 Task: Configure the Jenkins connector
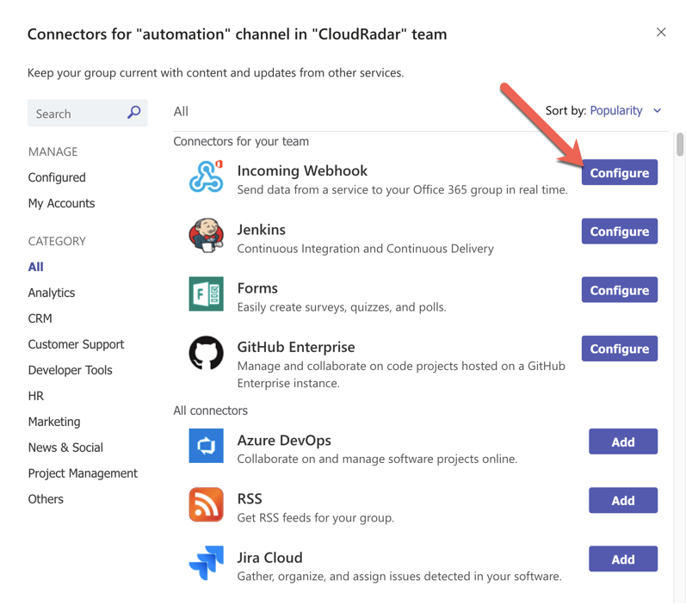tap(620, 231)
